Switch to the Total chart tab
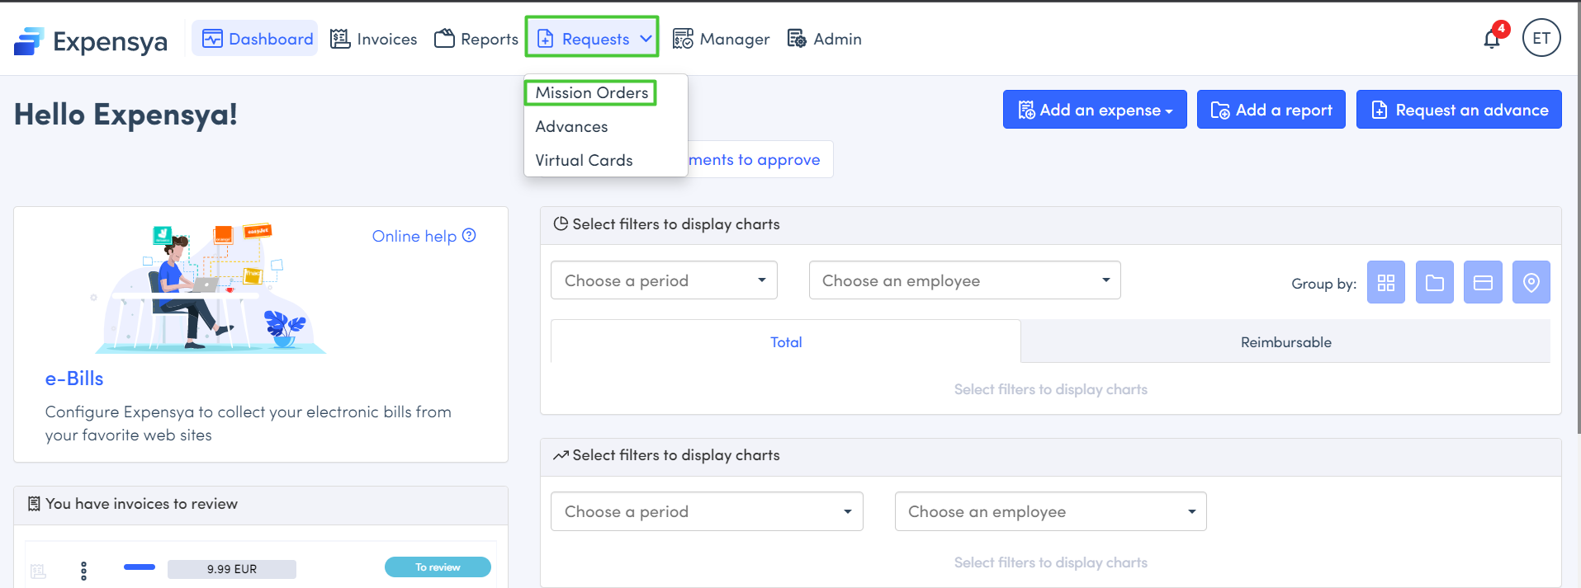Image resolution: width=1581 pixels, height=588 pixels. point(786,341)
